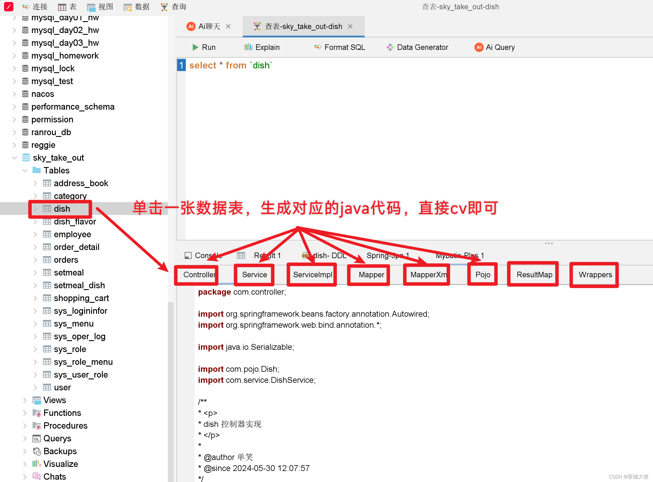Screen dimensions: 653x482
Task: Open the Result 1 tab
Action: tap(267, 255)
